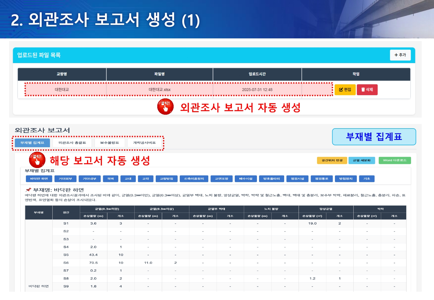Viewport: 434px width, 300px height.
Task: Choose the 교면포장 component button
Action: pyautogui.click(x=221, y=179)
